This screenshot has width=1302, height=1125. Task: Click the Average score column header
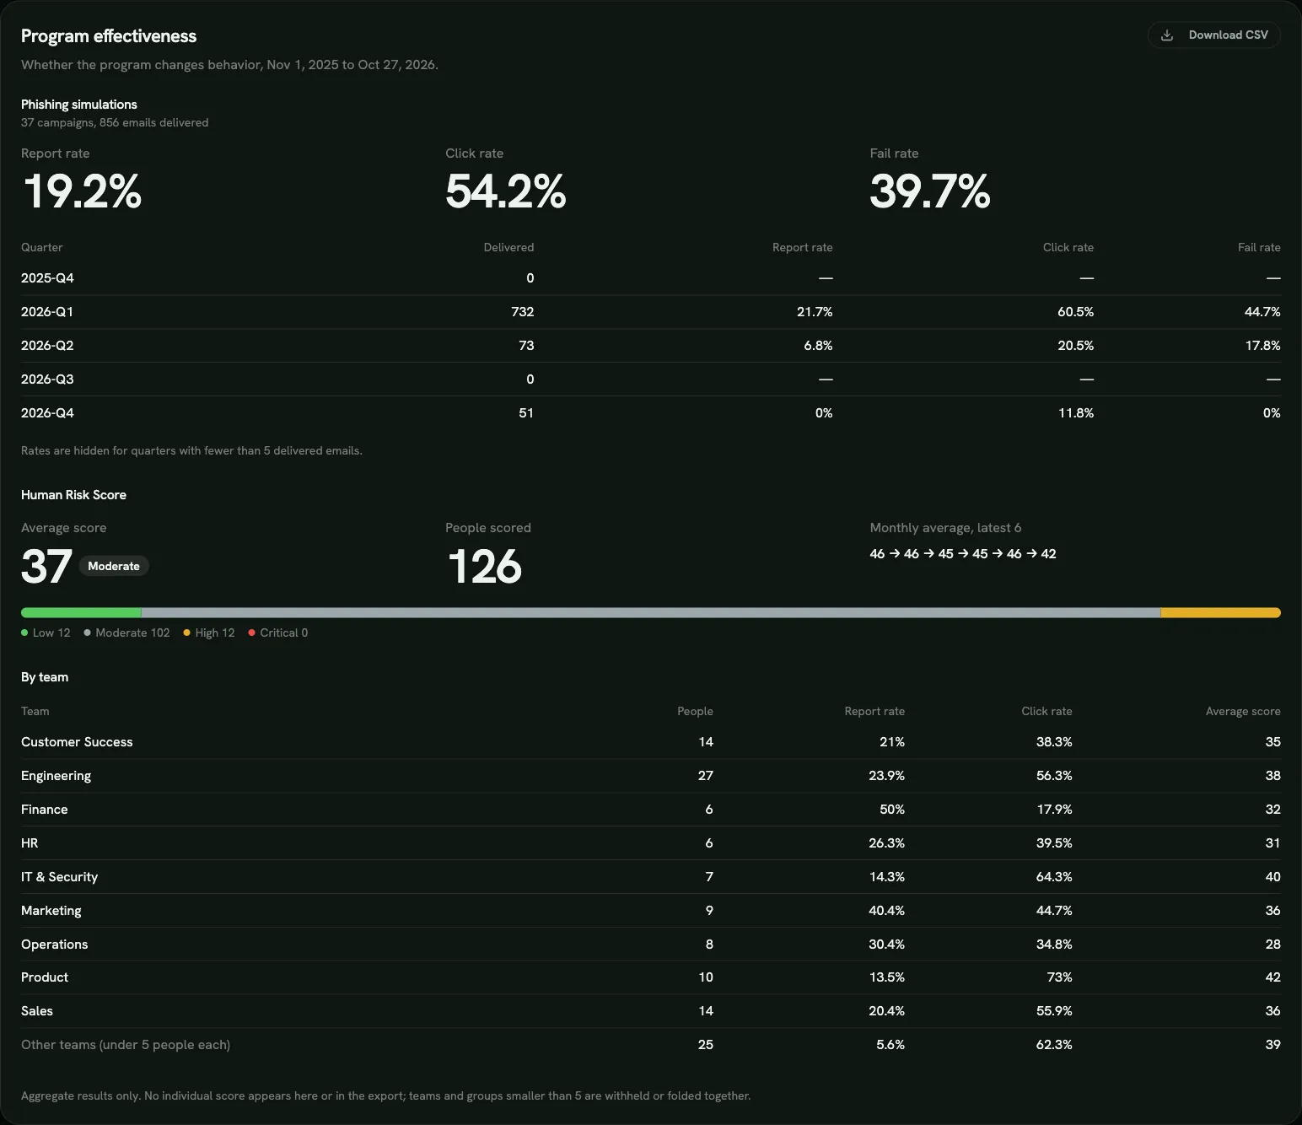tap(1243, 711)
